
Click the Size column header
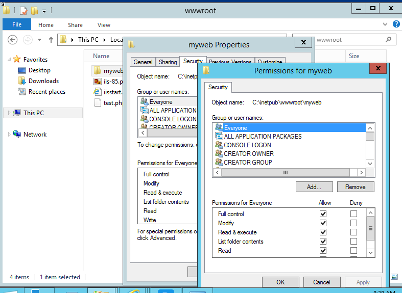(x=354, y=56)
